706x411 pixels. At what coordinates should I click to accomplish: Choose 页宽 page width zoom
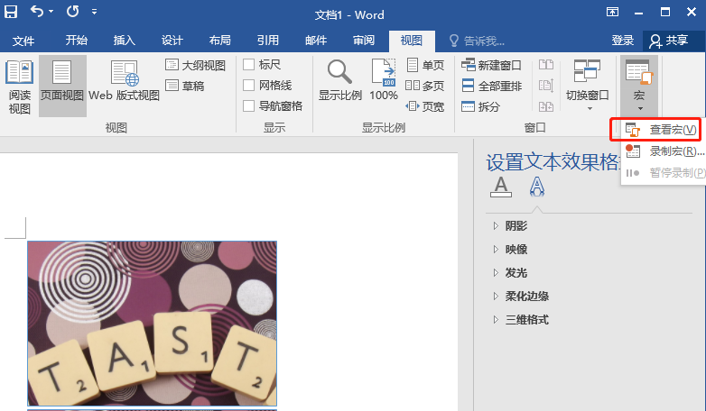click(425, 106)
